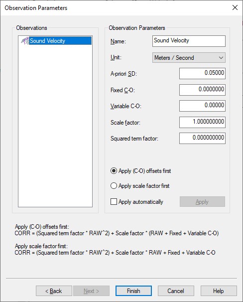Select Apply (C-O) offsets first radio
The width and height of the screenshot is (243, 302).
tap(114, 171)
